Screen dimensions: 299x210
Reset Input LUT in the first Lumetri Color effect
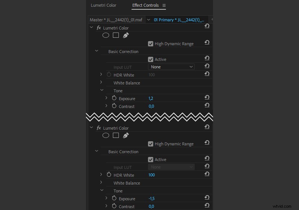207,66
